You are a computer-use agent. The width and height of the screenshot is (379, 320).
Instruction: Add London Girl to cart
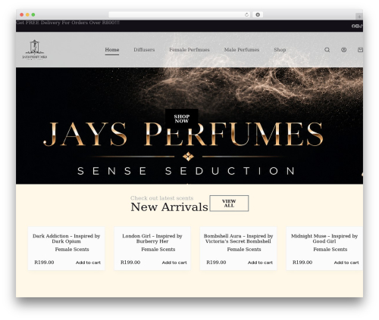pos(174,263)
